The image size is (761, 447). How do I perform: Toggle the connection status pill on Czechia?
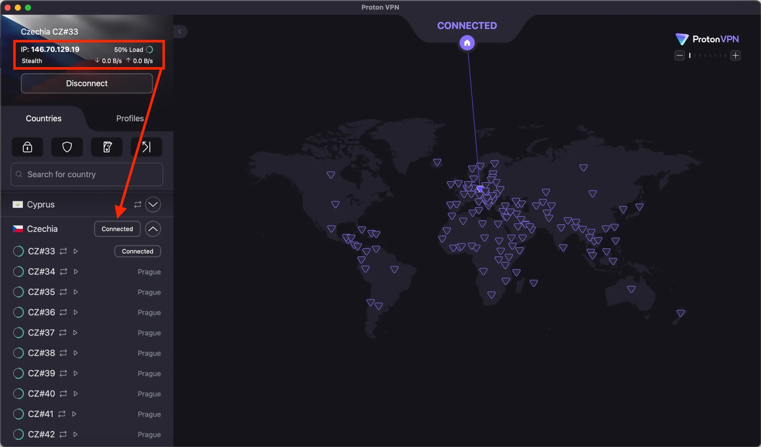pyautogui.click(x=117, y=229)
